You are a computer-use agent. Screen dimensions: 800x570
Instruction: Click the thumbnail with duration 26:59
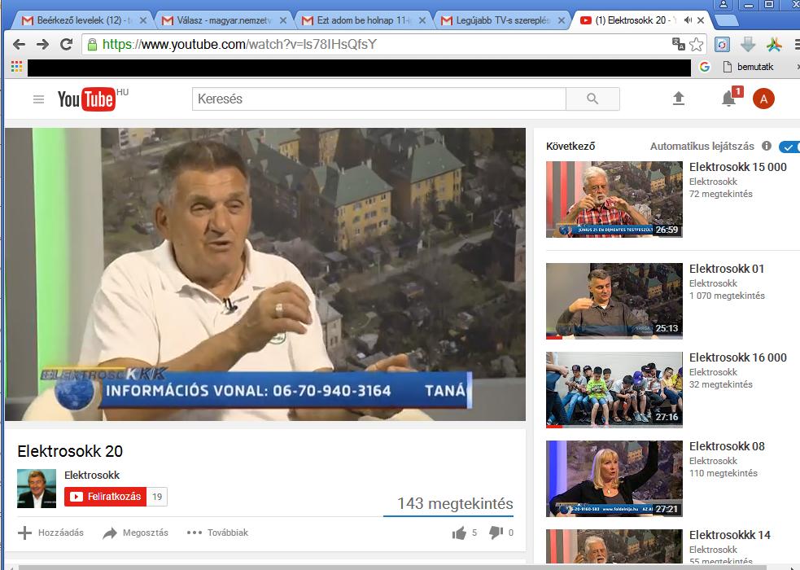pyautogui.click(x=614, y=199)
